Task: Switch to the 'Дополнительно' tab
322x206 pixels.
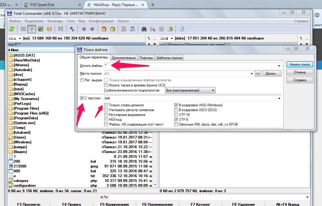Action: click(124, 58)
